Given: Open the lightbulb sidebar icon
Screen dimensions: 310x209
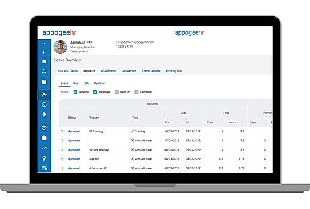Looking at the screenshot, I should click(x=44, y=158).
